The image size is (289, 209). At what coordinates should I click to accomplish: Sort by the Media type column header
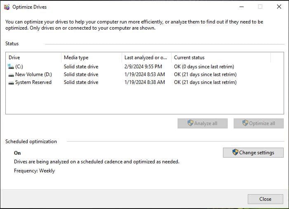click(x=91, y=58)
